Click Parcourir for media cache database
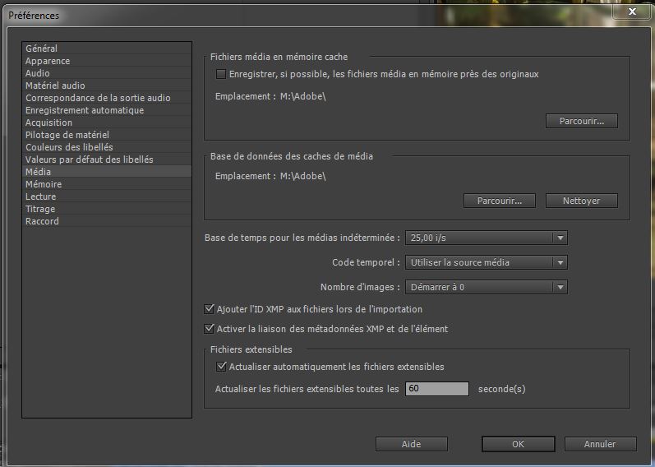Viewport: 655px width, 467px height. click(499, 201)
